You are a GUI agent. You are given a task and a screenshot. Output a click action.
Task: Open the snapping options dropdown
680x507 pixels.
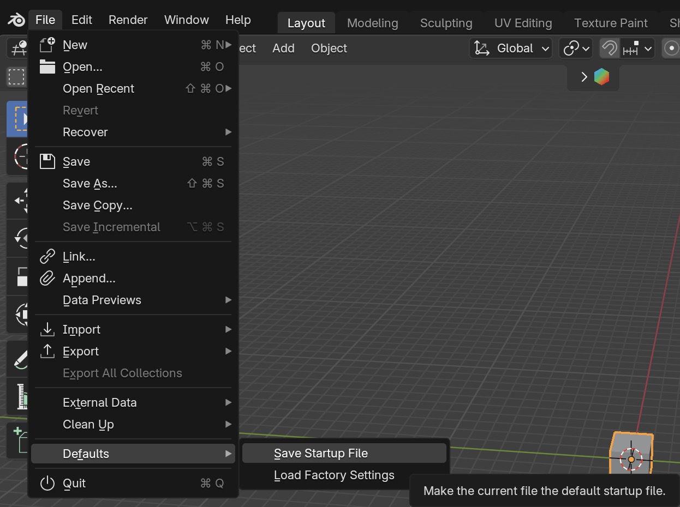coord(636,49)
